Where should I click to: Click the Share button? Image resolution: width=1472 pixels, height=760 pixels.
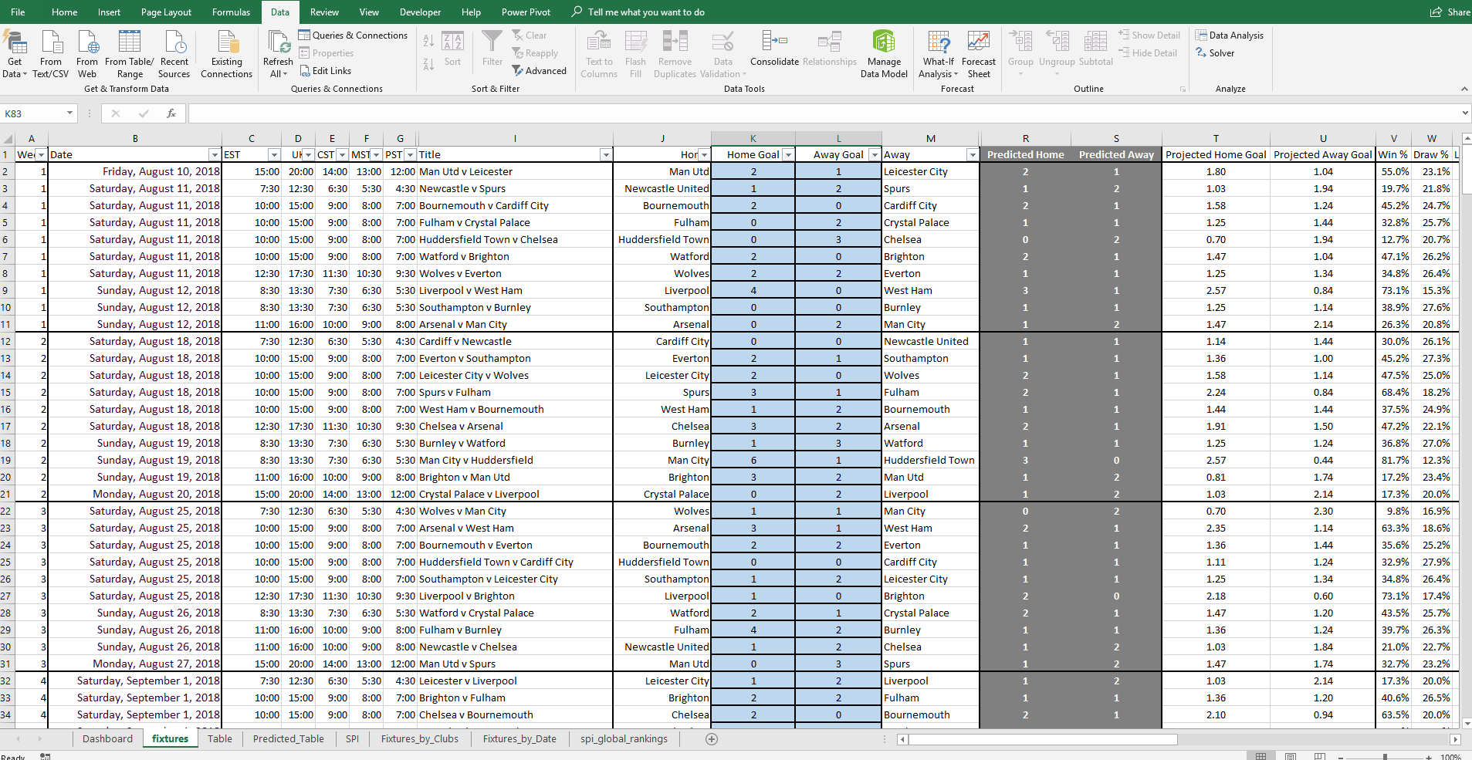coord(1450,12)
